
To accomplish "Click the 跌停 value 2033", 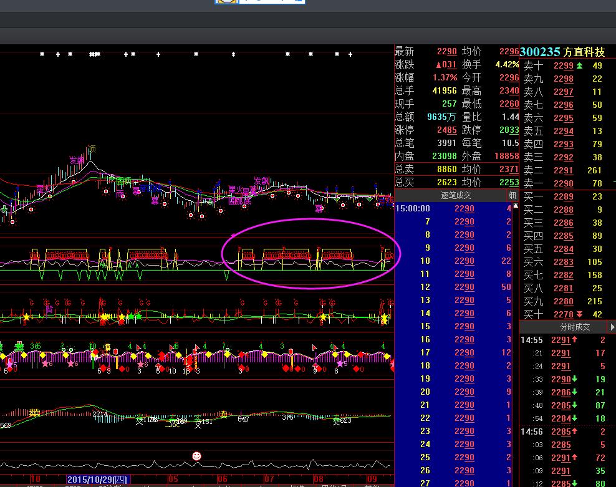I will coord(509,130).
